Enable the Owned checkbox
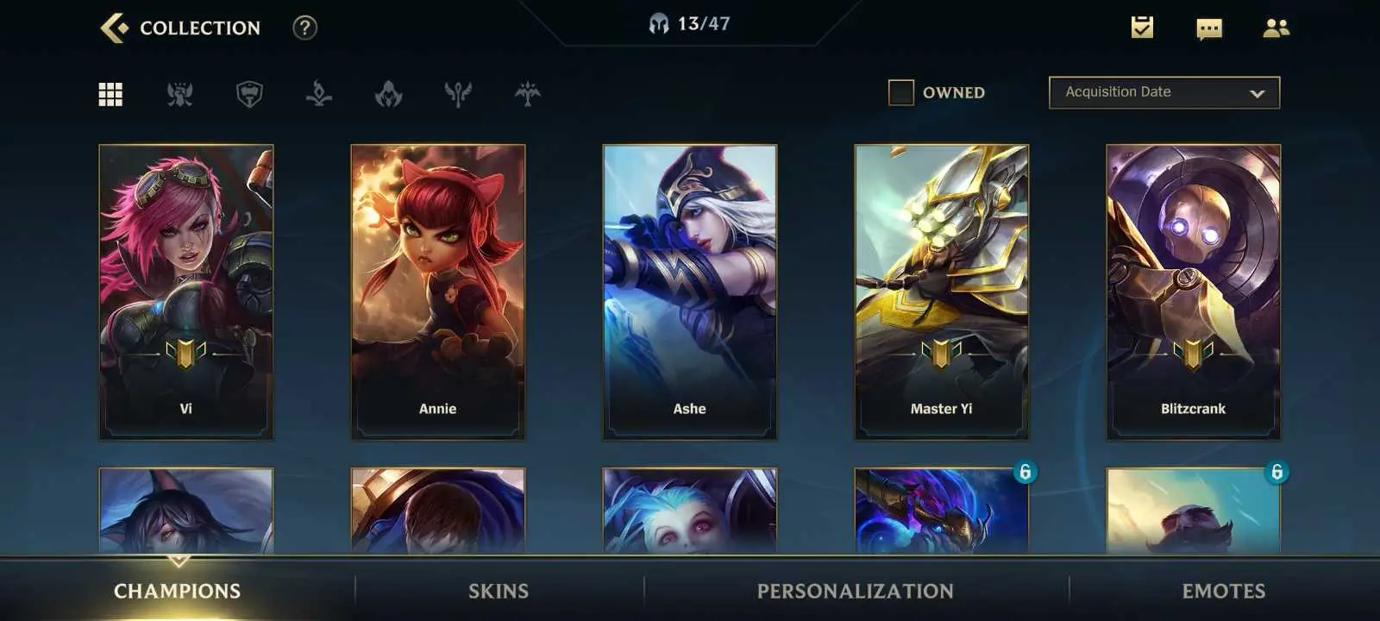This screenshot has height=621, width=1380. click(x=901, y=92)
